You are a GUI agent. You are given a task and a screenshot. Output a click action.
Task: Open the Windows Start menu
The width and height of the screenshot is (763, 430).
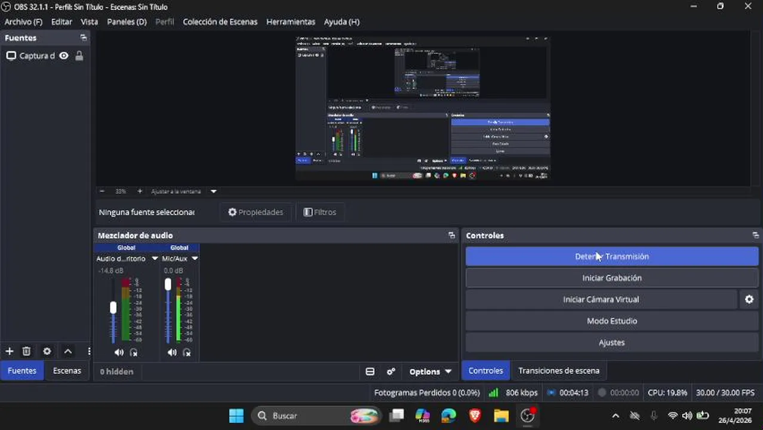point(236,416)
